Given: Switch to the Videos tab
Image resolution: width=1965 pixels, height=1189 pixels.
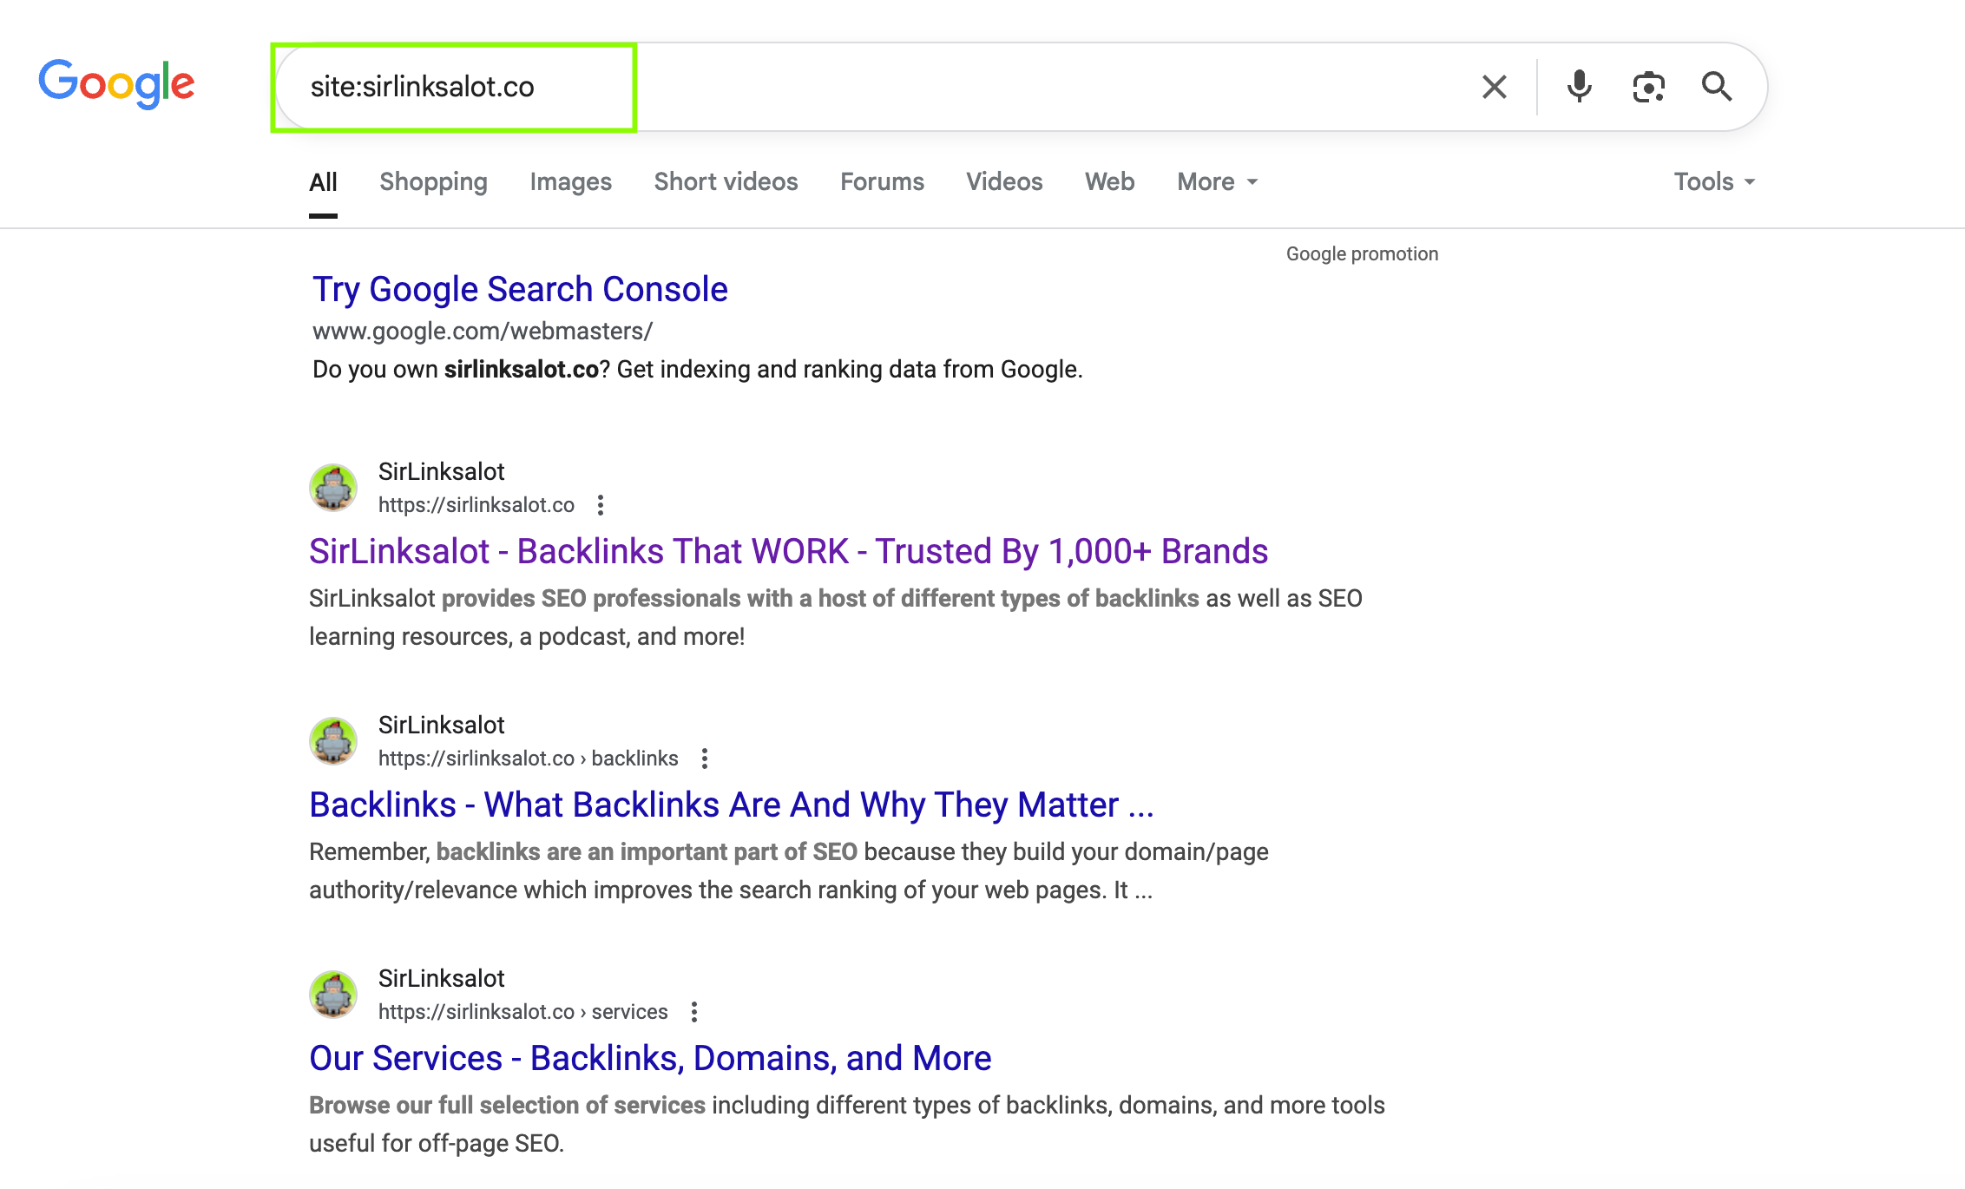Looking at the screenshot, I should tap(1003, 181).
